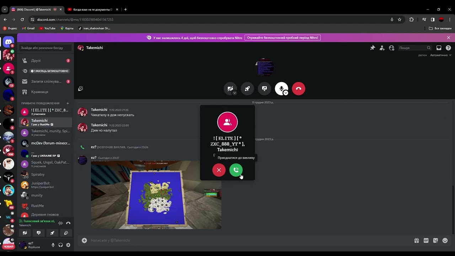Open GIF picker

click(426, 240)
